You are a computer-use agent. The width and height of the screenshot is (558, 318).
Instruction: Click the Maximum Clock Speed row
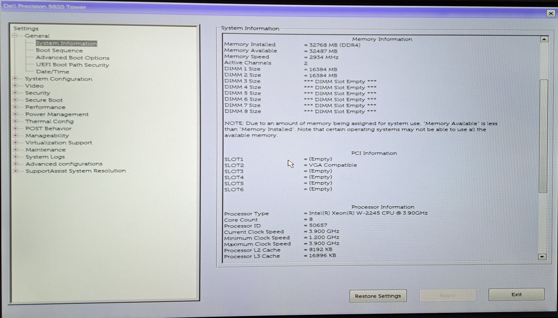282,244
